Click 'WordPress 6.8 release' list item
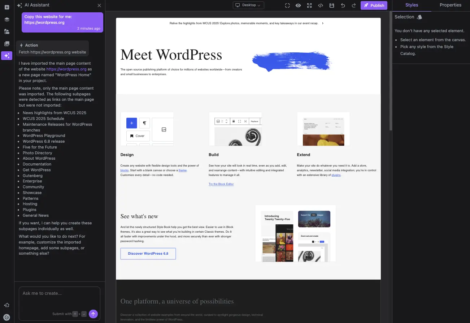The width and height of the screenshot is (470, 323). click(x=44, y=141)
